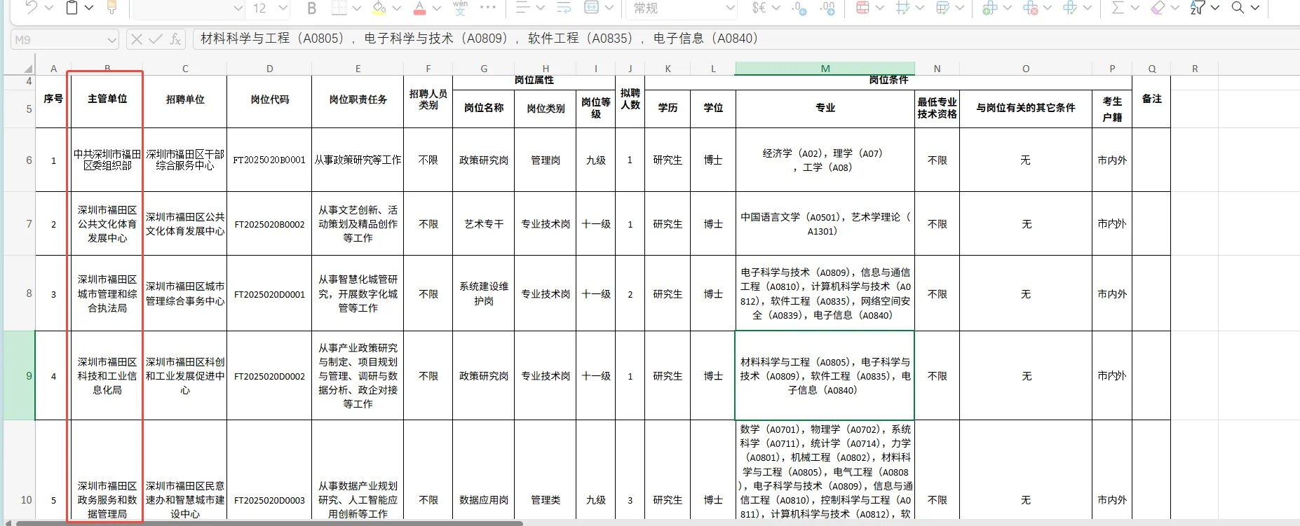Screen dimensions: 1300x526
Task: Select cell with code FT2025020B0001
Action: [x=269, y=160]
